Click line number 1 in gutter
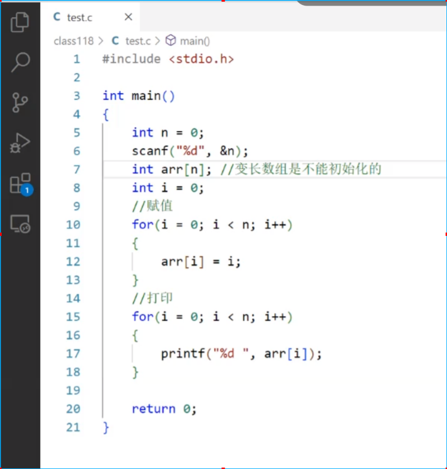 (x=77, y=59)
